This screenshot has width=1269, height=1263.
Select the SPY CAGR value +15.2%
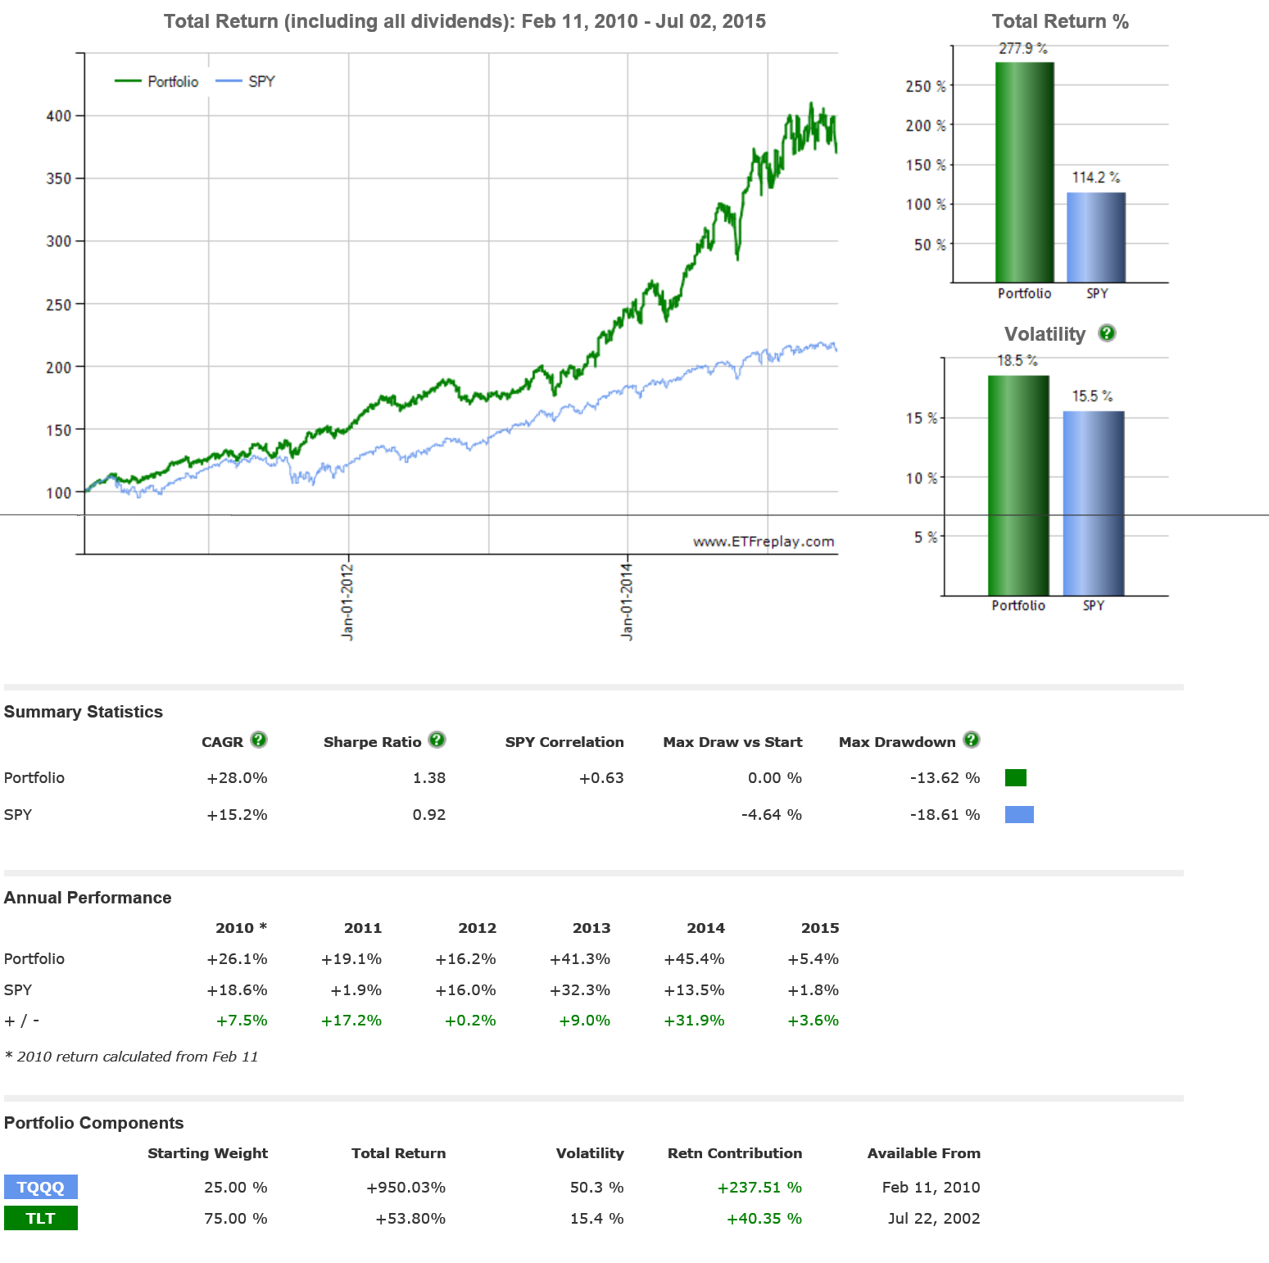pyautogui.click(x=237, y=815)
